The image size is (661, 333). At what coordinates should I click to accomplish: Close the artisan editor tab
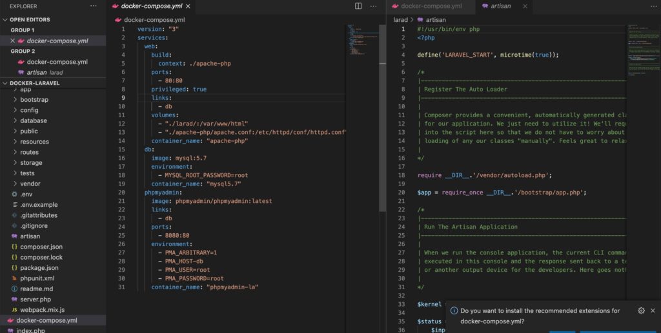tap(525, 6)
